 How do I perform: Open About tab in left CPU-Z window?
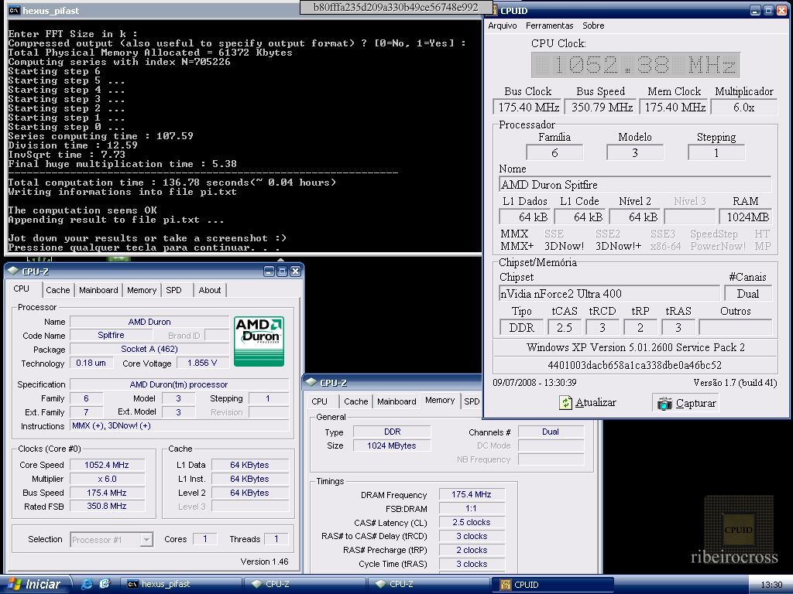(x=209, y=290)
